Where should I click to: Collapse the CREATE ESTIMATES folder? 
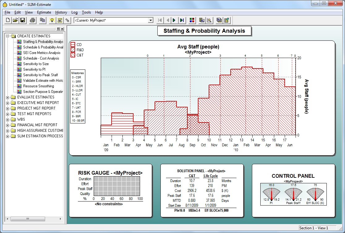coord(7,36)
